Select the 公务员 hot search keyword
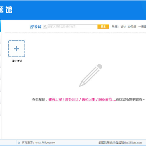The height and width of the screenshot is (146, 146). coord(132,27)
